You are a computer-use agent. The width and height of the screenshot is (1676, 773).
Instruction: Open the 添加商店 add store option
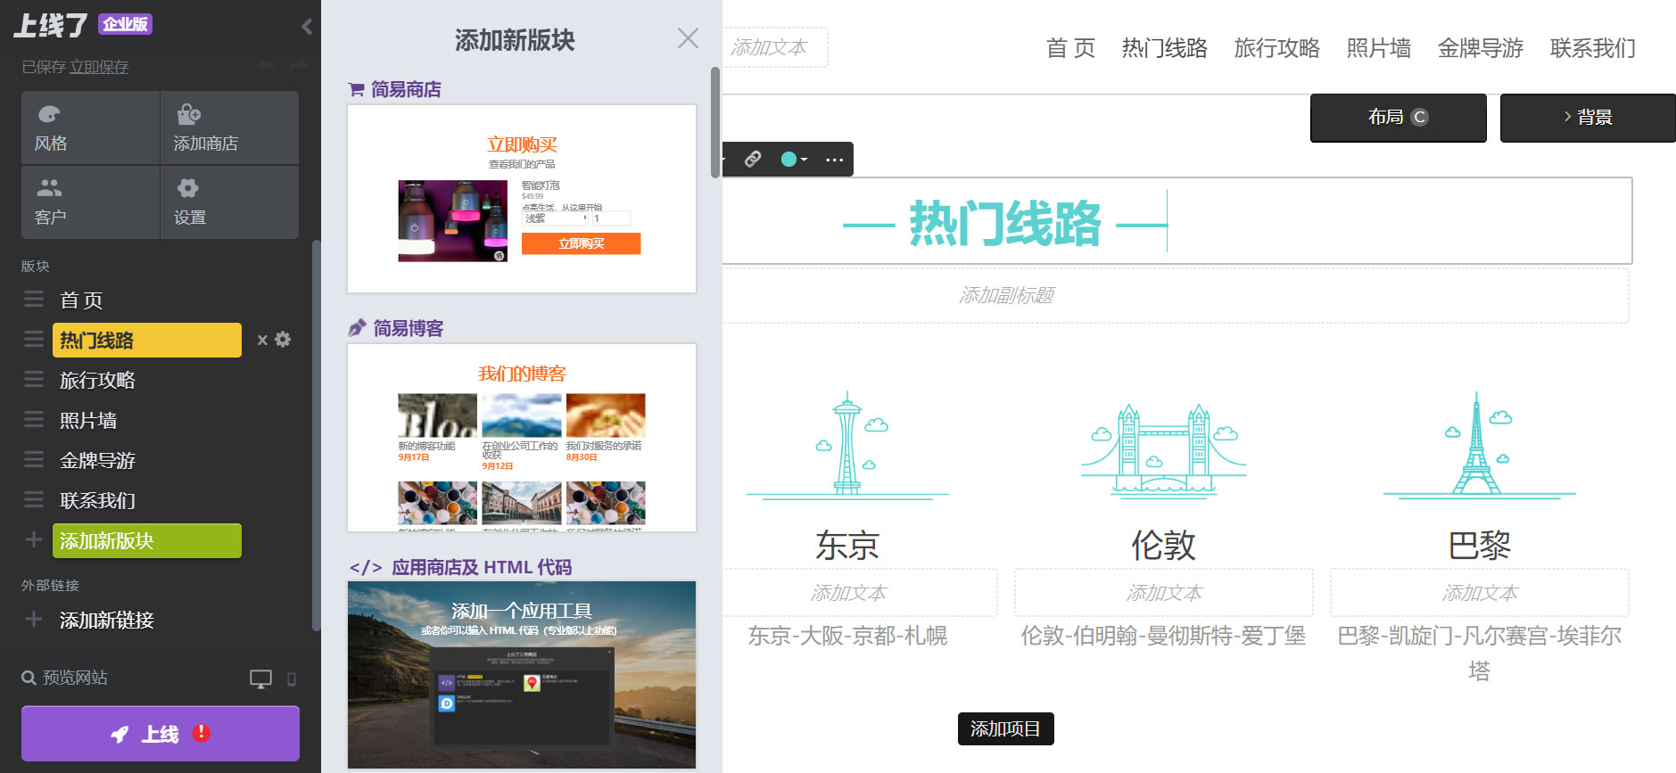[229, 127]
